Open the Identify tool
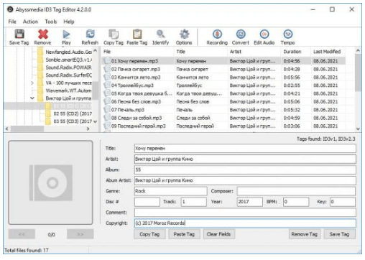This screenshot has width=365, height=260. pos(160,37)
